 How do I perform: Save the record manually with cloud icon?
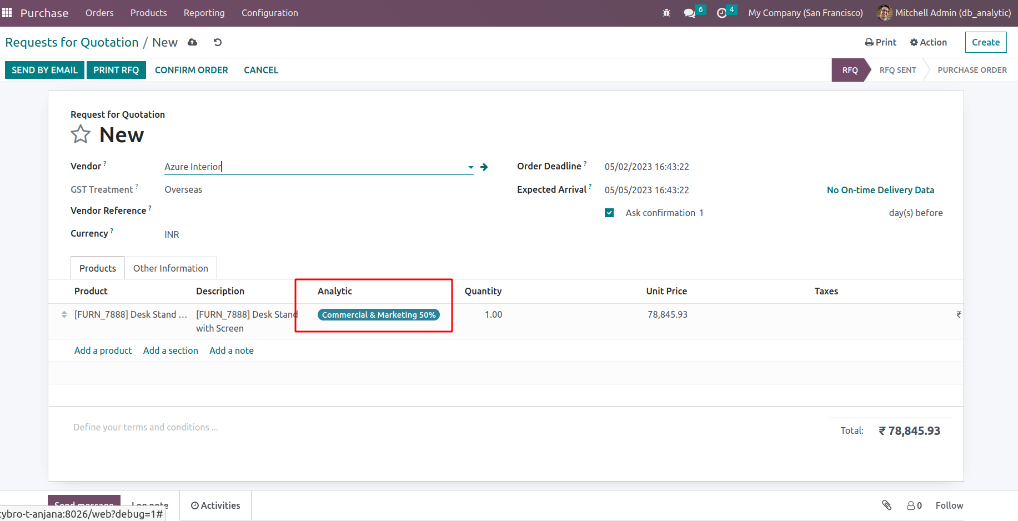click(193, 42)
